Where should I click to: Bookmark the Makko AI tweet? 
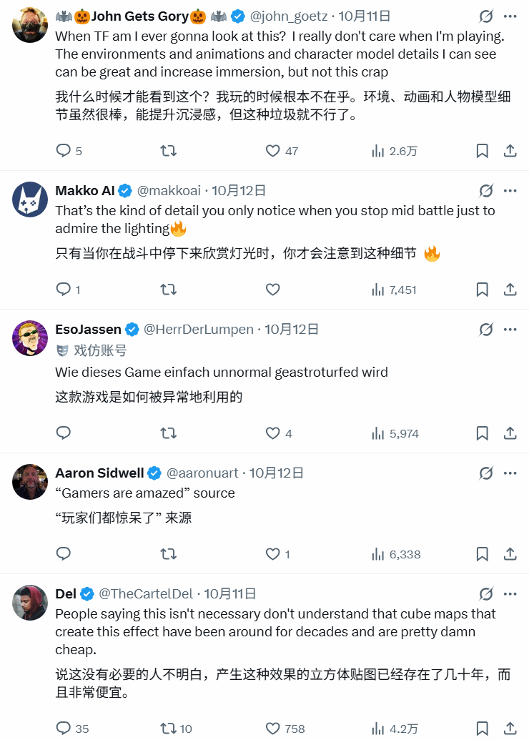[483, 290]
